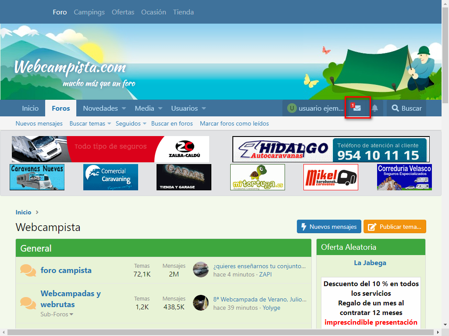Open Ofertas in the top bar
This screenshot has height=336, width=449.
tap(123, 12)
